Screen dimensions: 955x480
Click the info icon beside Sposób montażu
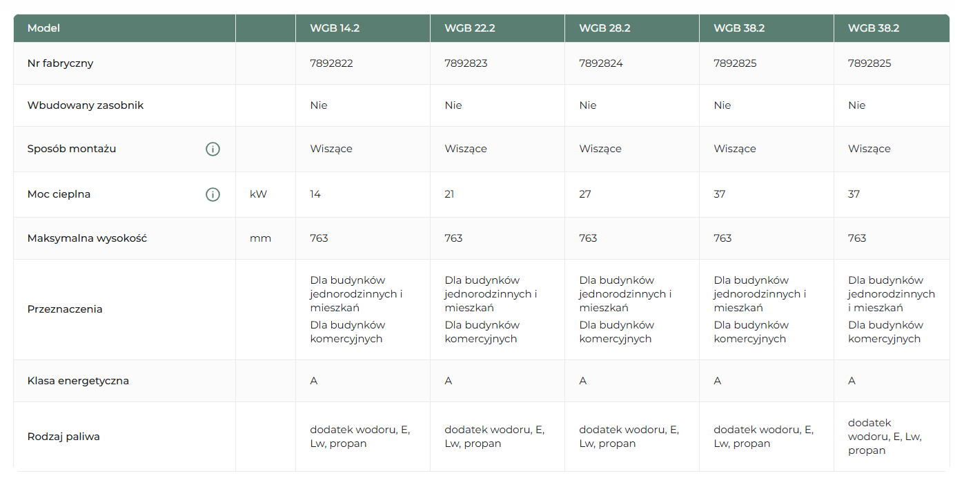pyautogui.click(x=213, y=149)
